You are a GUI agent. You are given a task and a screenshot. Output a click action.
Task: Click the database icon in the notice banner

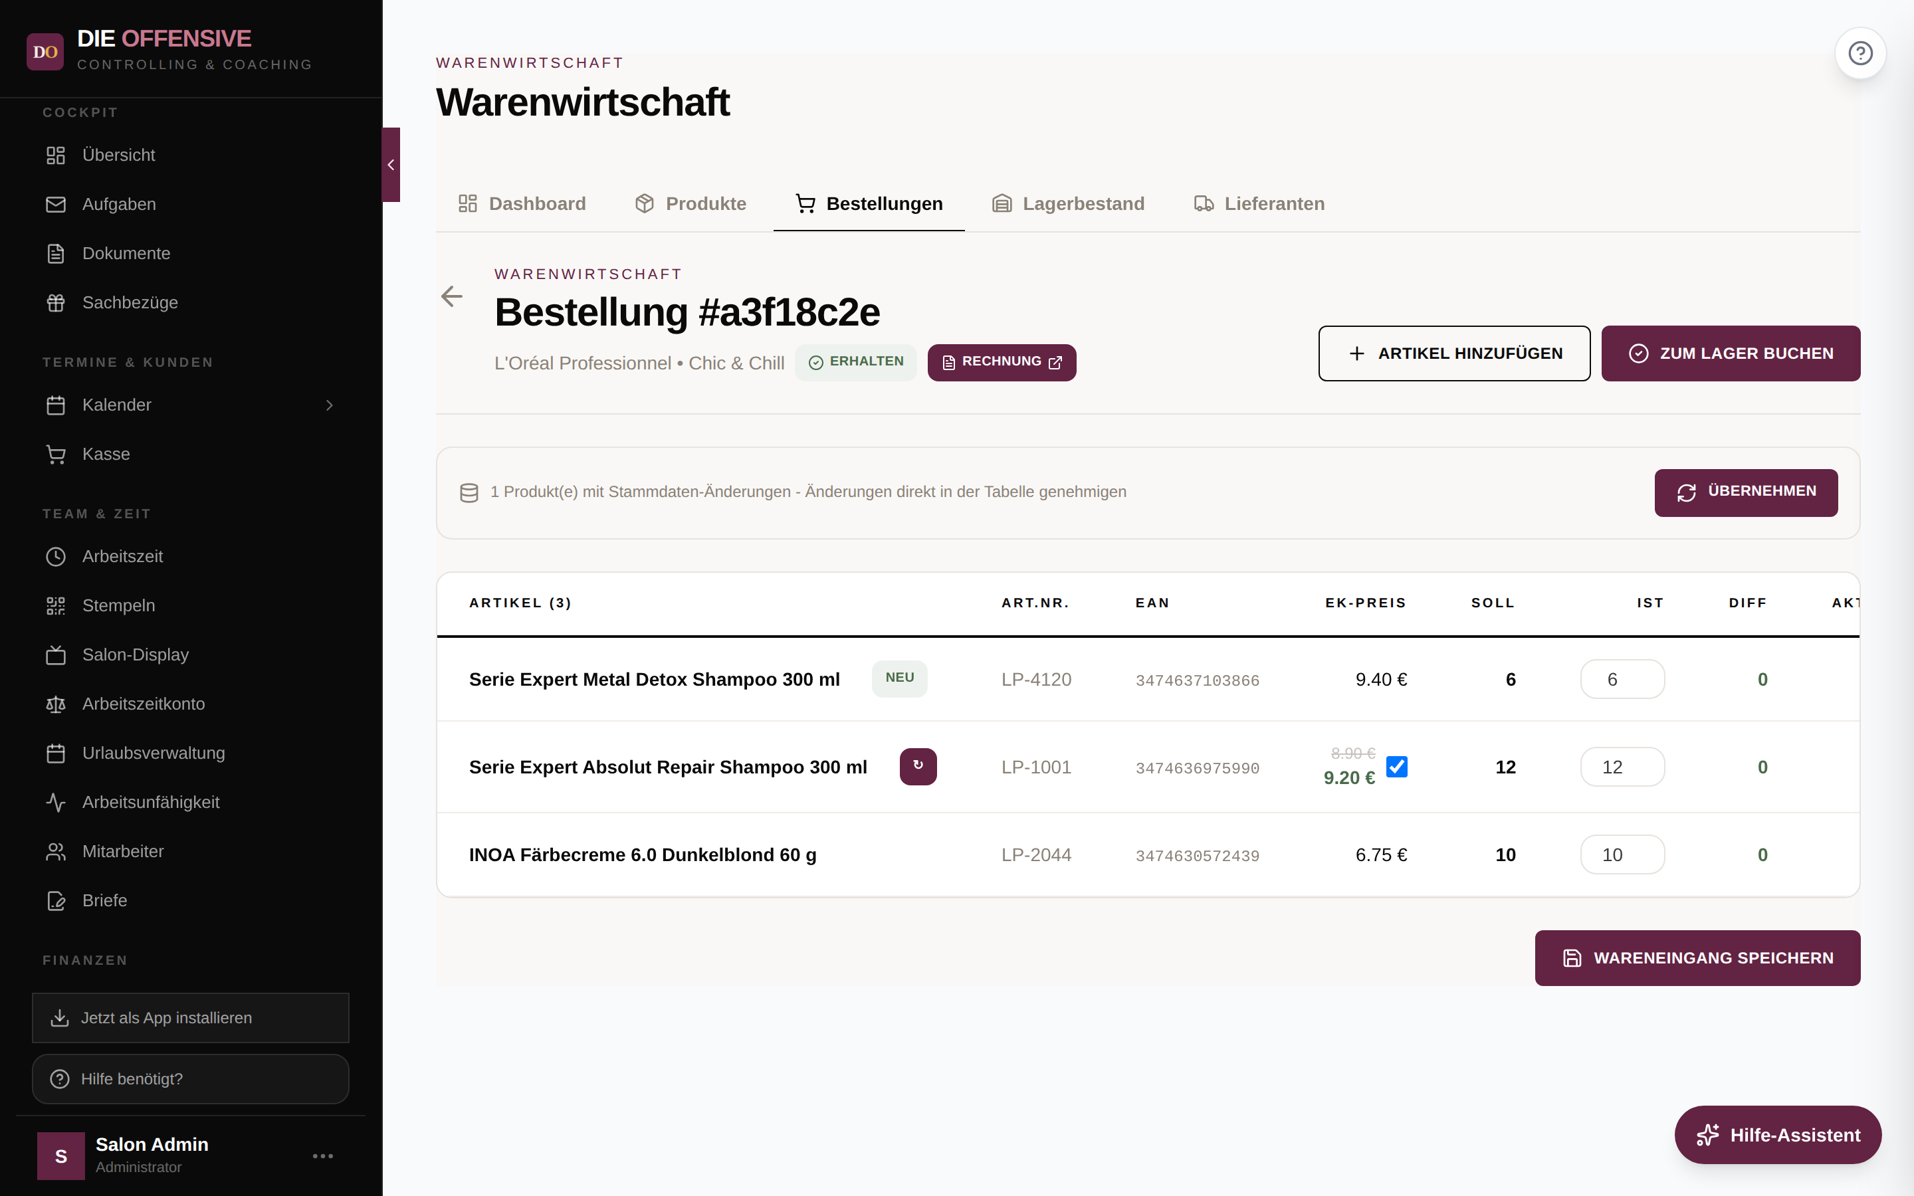[x=469, y=493]
